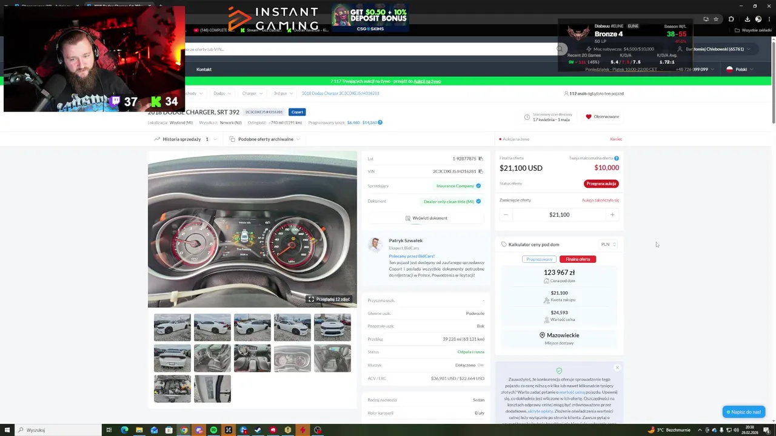Click the heart icon for Obserwowane

pos(588,116)
